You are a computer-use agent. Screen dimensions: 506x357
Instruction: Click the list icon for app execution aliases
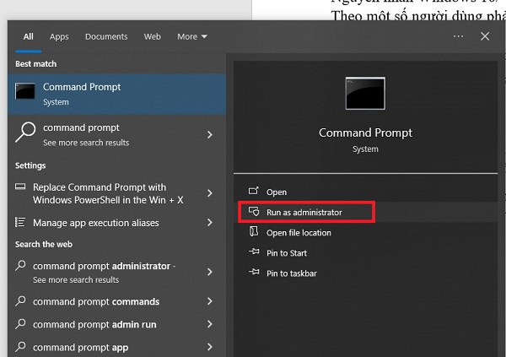click(20, 222)
